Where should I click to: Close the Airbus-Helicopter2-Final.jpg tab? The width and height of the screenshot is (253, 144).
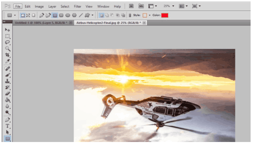point(144,23)
